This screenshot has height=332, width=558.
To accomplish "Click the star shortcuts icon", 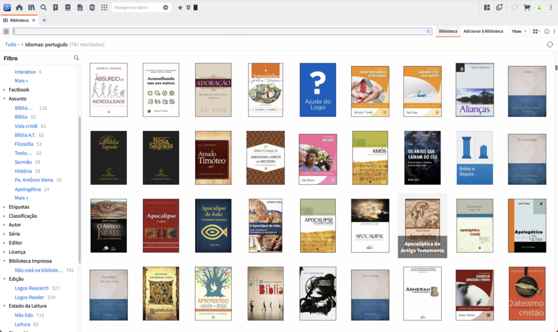I will tap(180, 7).
